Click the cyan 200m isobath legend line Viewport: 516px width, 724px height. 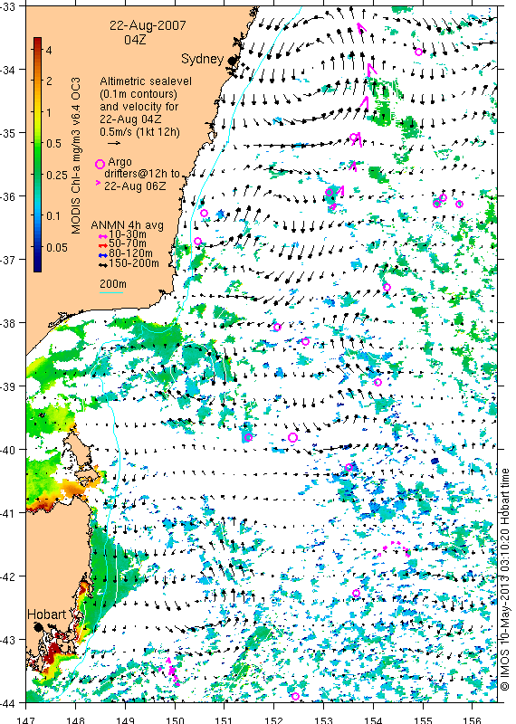coord(111,292)
